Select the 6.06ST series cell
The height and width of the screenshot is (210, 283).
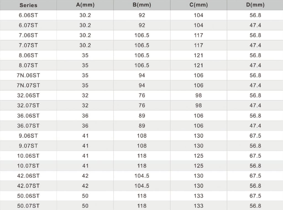click(x=28, y=15)
